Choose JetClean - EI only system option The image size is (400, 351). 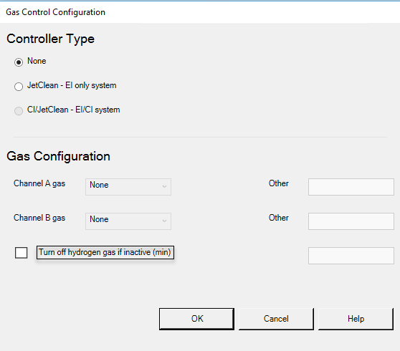(19, 87)
